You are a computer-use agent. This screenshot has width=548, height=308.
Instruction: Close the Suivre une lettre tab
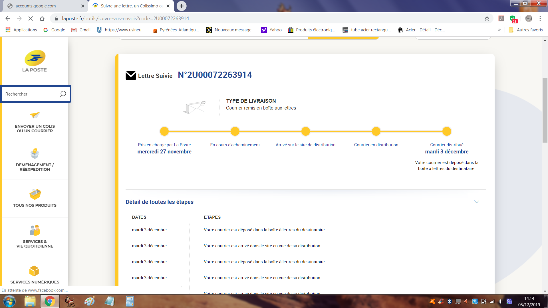tap(168, 6)
